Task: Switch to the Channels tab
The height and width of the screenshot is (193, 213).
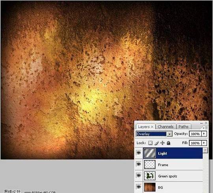Action: coord(165,127)
